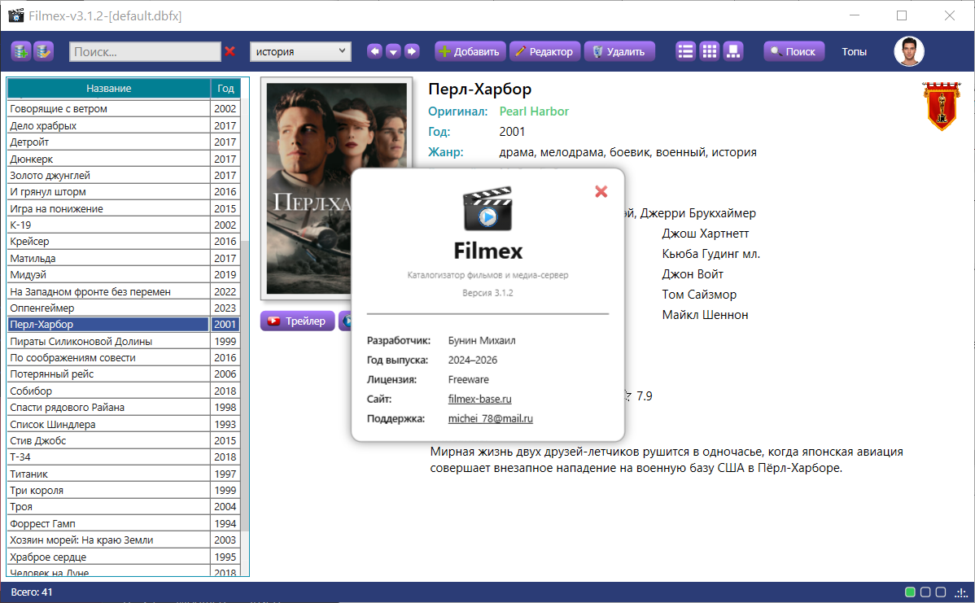
Task: Open the genre dropdown showing история
Action: [300, 51]
